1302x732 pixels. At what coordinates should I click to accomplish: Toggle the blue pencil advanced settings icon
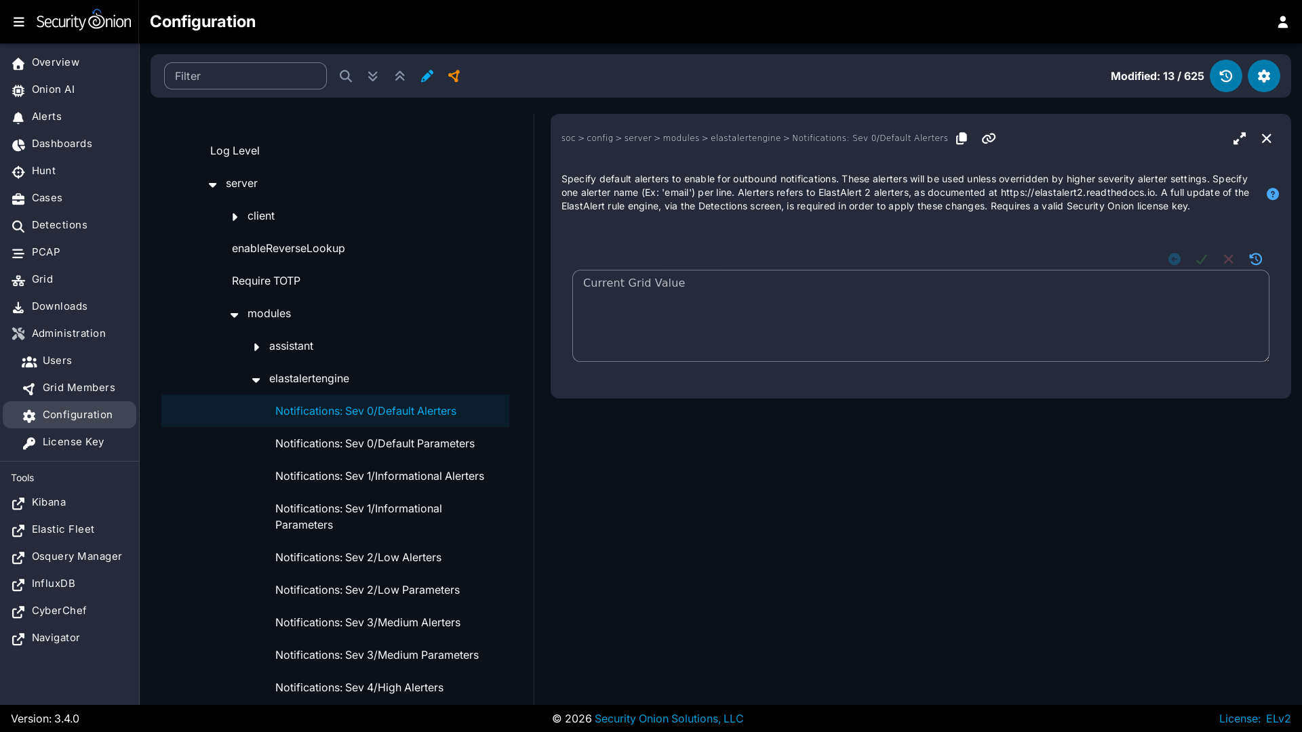coord(427,76)
